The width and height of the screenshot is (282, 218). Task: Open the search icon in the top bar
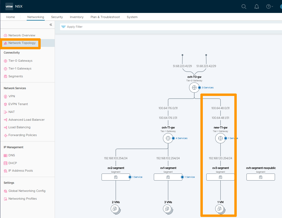(244, 6)
